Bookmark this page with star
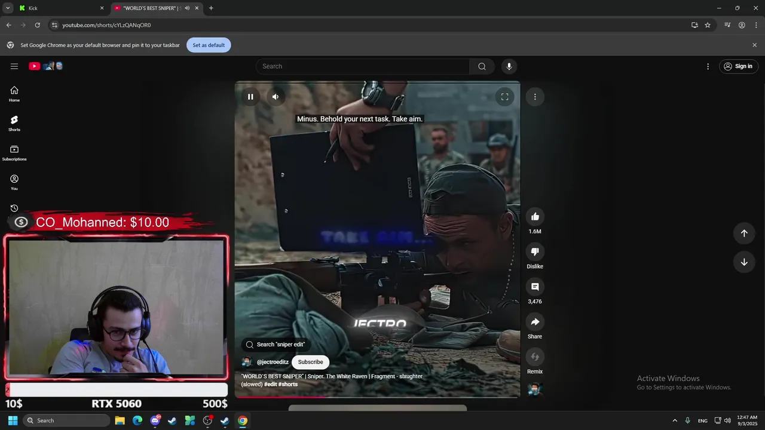This screenshot has width=765, height=430. coord(708,25)
